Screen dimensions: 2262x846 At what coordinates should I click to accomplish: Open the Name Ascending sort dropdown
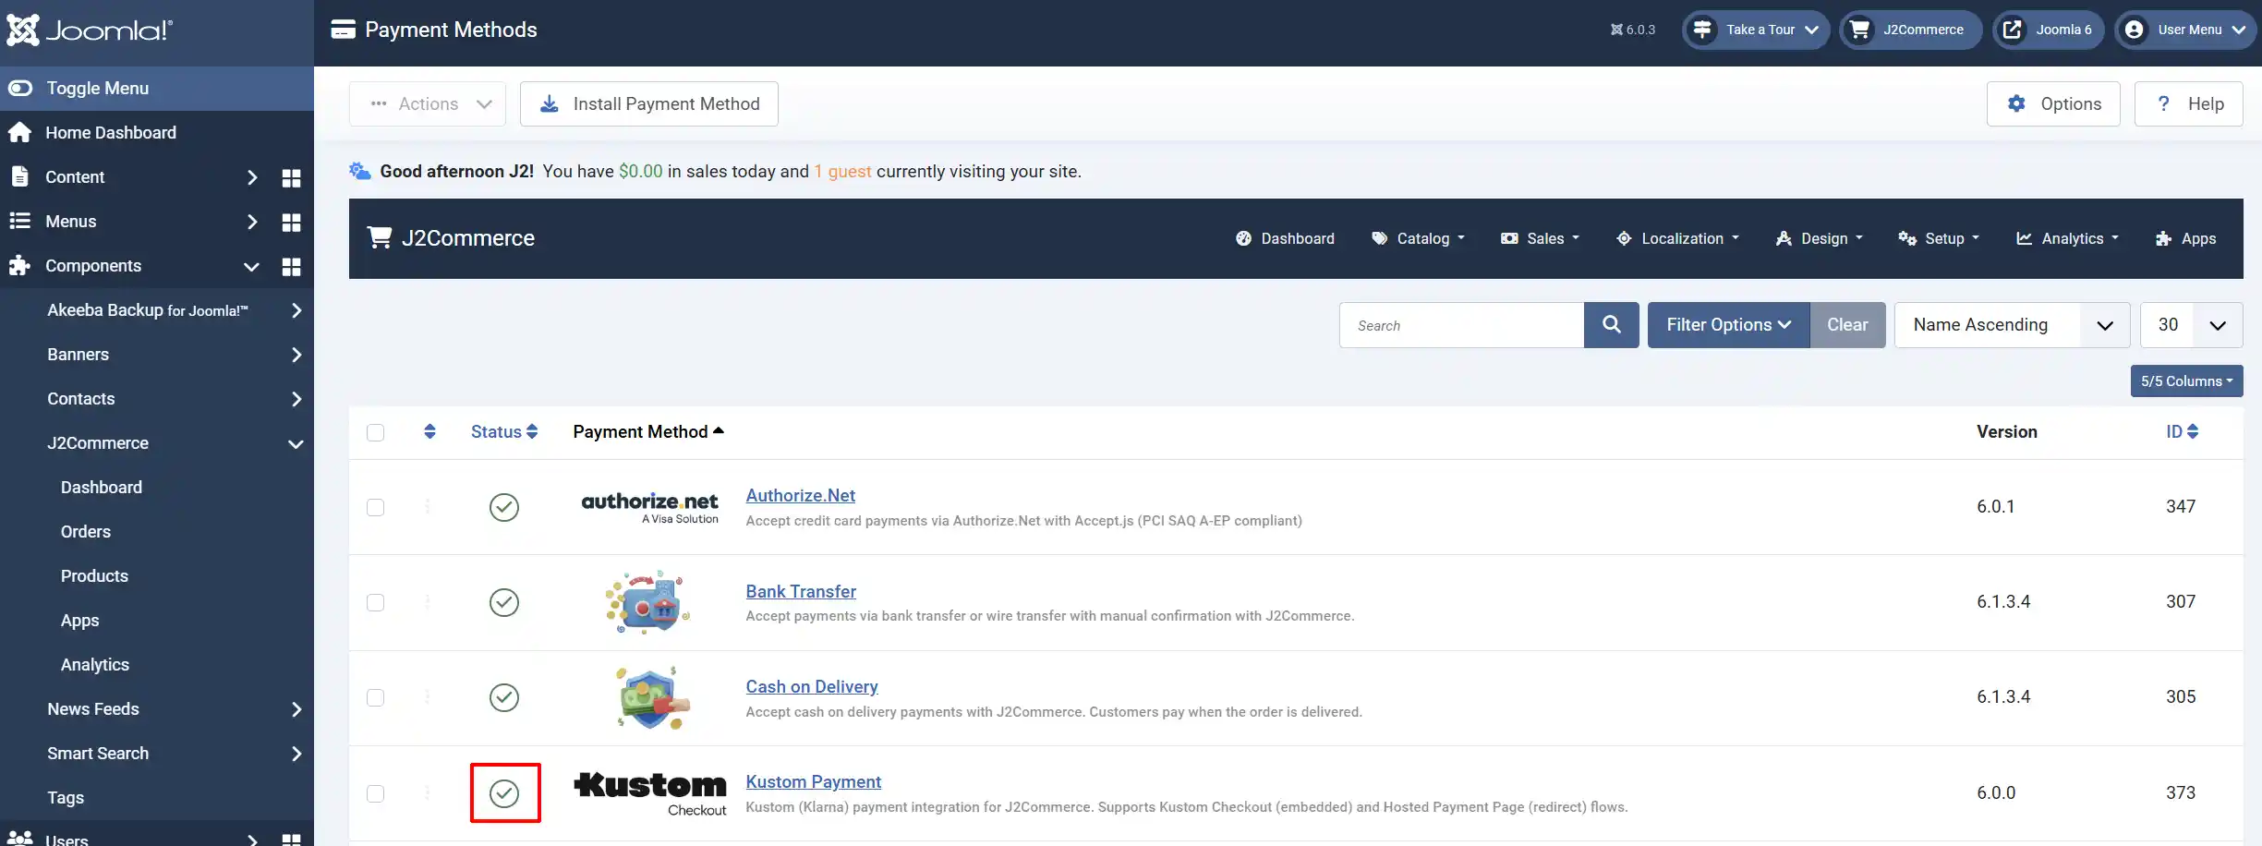click(2012, 325)
